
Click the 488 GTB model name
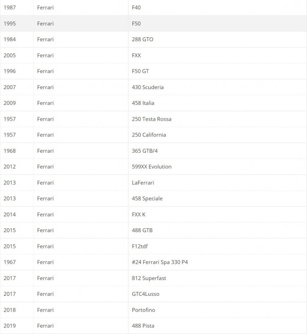[142, 230]
